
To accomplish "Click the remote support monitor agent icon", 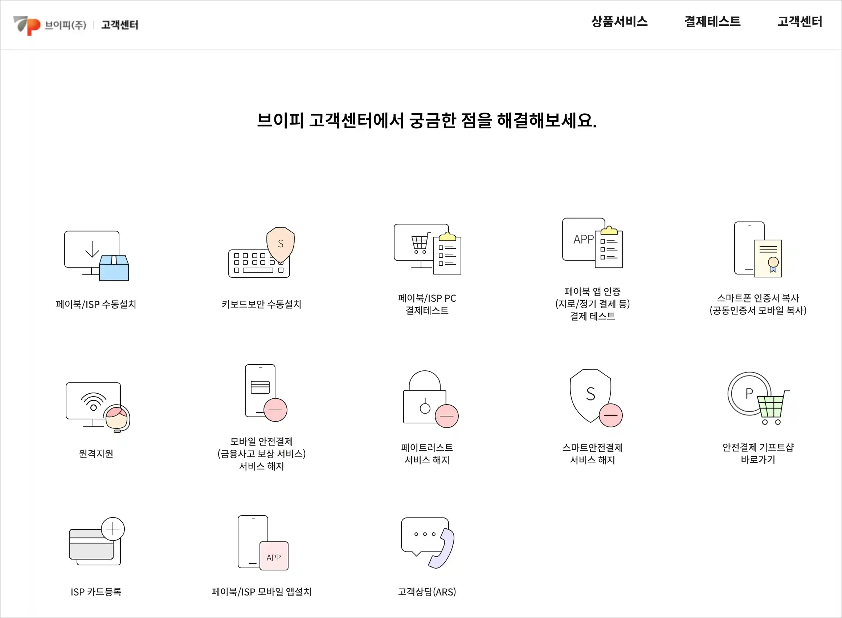I will (x=98, y=407).
